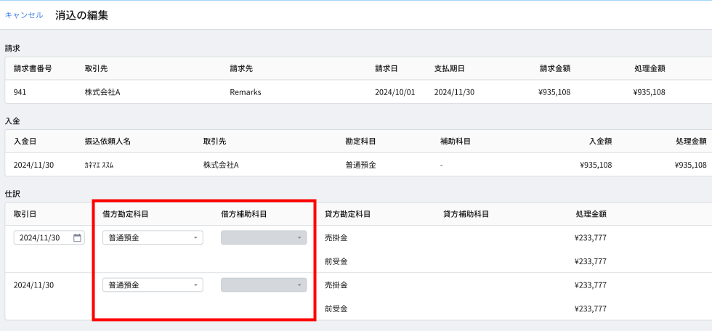Open the second row 借方勘定科目 普通預金 dropdown
The width and height of the screenshot is (712, 331).
[x=153, y=285]
